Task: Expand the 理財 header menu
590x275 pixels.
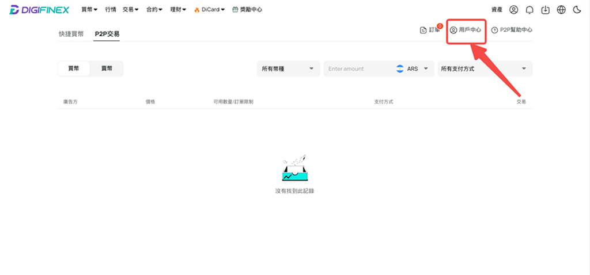Action: tap(179, 10)
